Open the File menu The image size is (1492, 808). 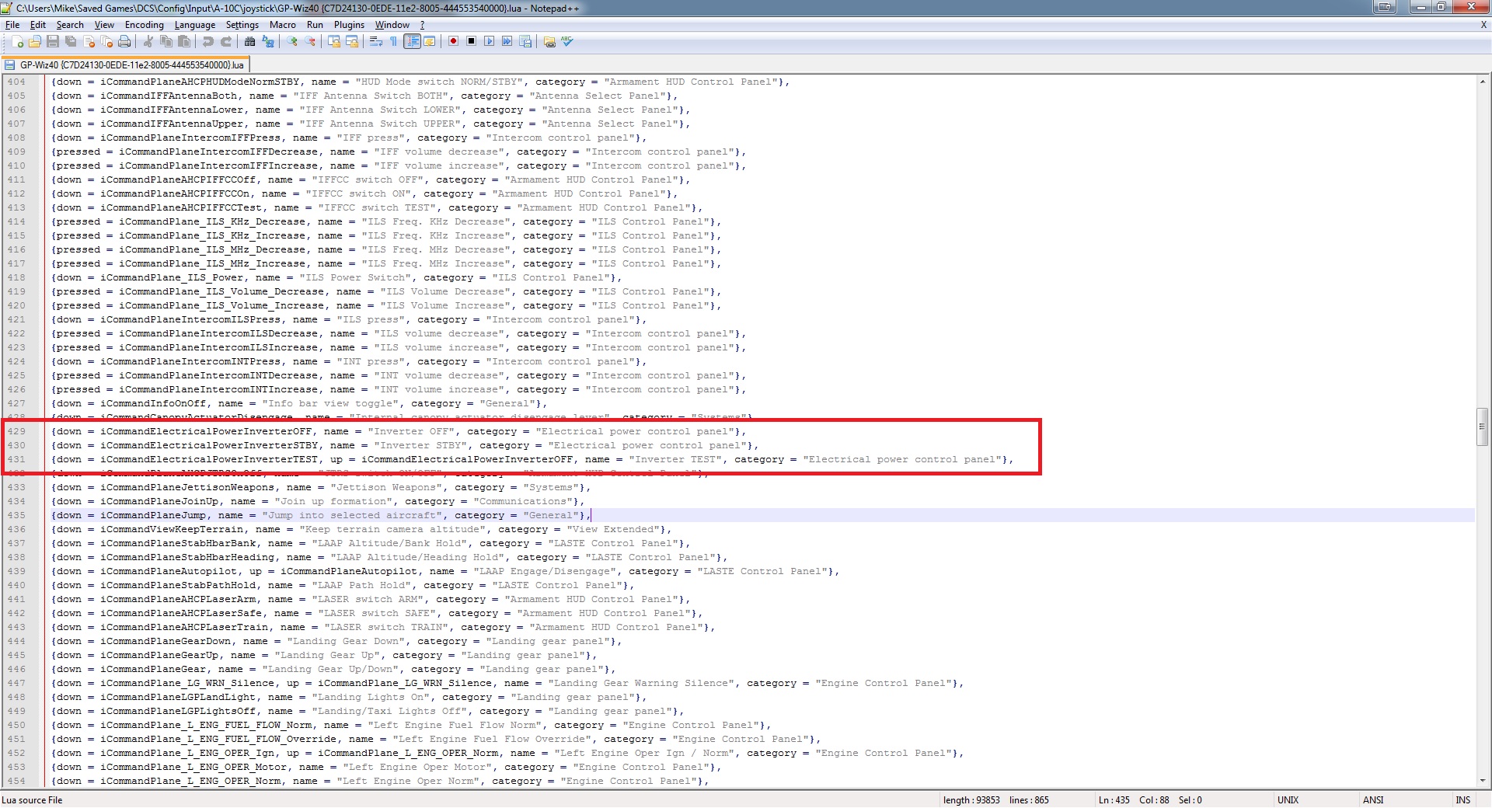(12, 25)
